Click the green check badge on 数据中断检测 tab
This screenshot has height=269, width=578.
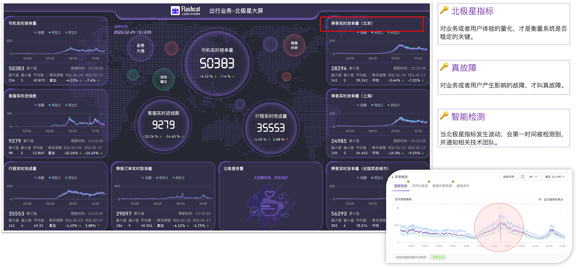pyautogui.click(x=453, y=182)
